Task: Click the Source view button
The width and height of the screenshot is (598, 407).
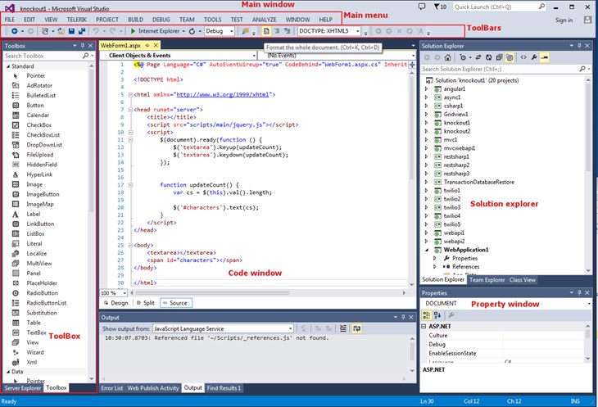Action: tap(176, 303)
